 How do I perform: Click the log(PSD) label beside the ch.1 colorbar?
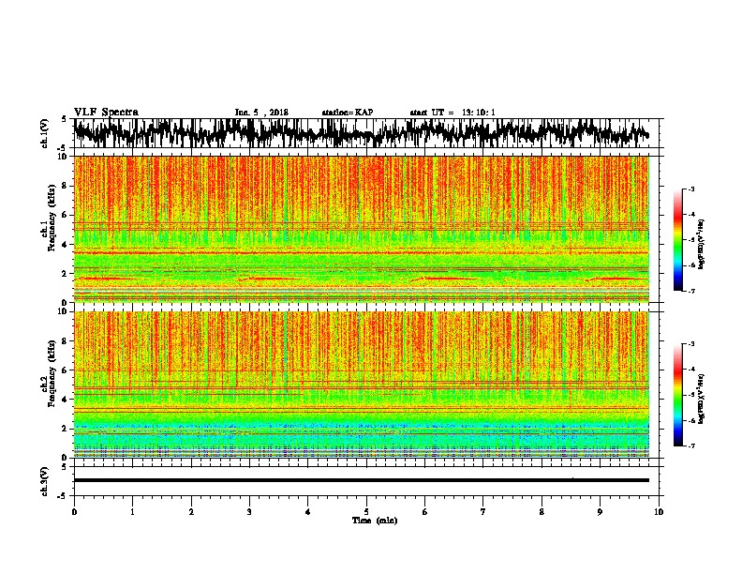coord(701,244)
